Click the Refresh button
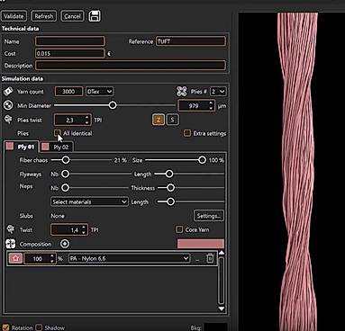Image resolution: width=345 pixels, height=331 pixels. pyautogui.click(x=44, y=16)
